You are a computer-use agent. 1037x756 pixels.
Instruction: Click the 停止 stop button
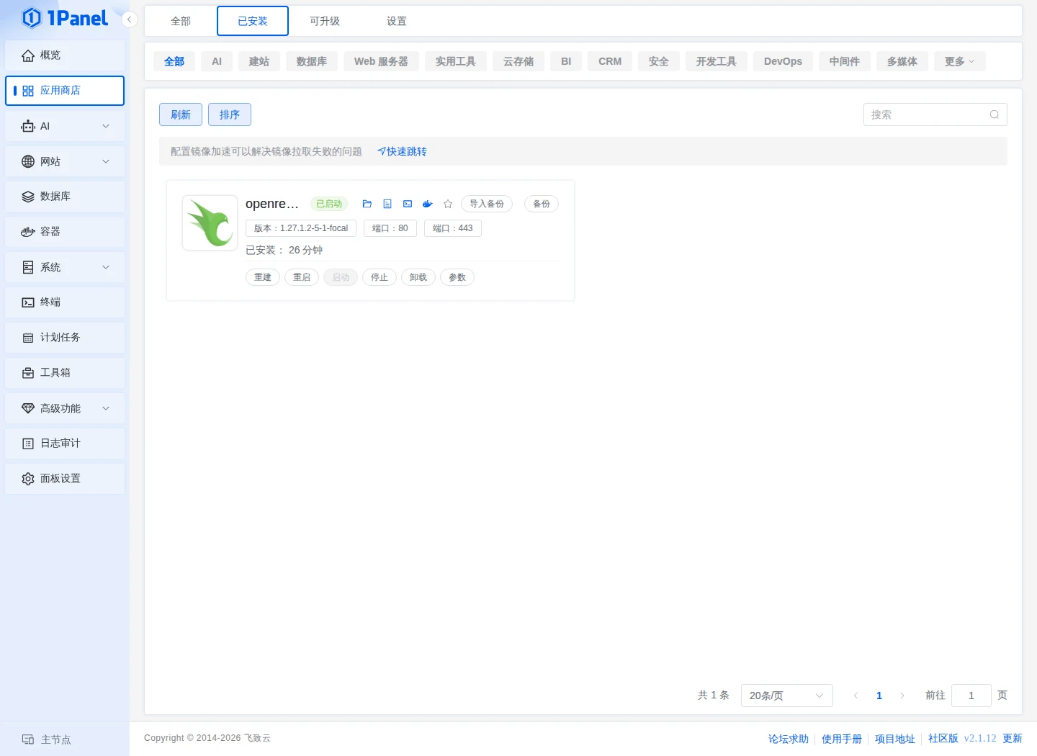pos(380,277)
